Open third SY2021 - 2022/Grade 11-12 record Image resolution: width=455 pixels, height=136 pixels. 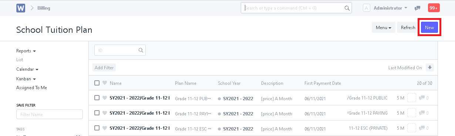point(139,128)
